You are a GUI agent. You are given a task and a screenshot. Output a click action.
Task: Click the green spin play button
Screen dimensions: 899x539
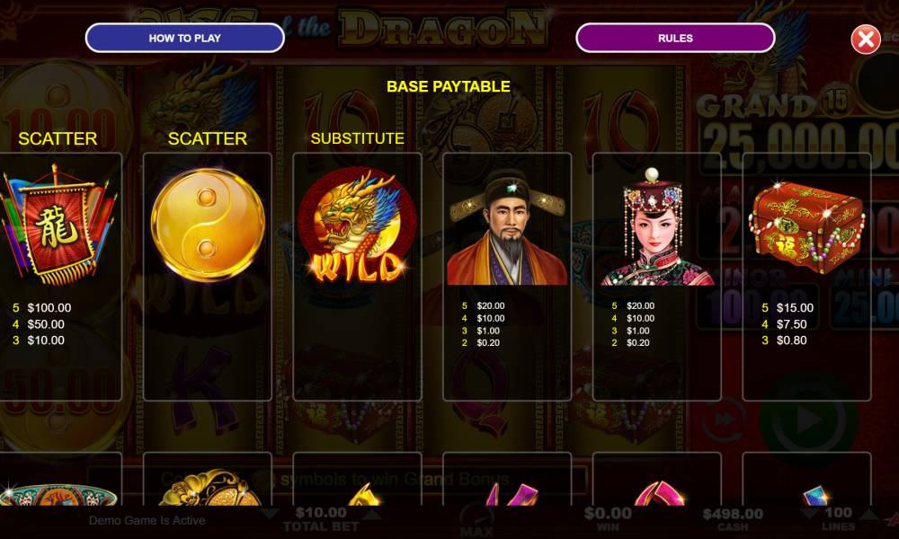pos(808,420)
